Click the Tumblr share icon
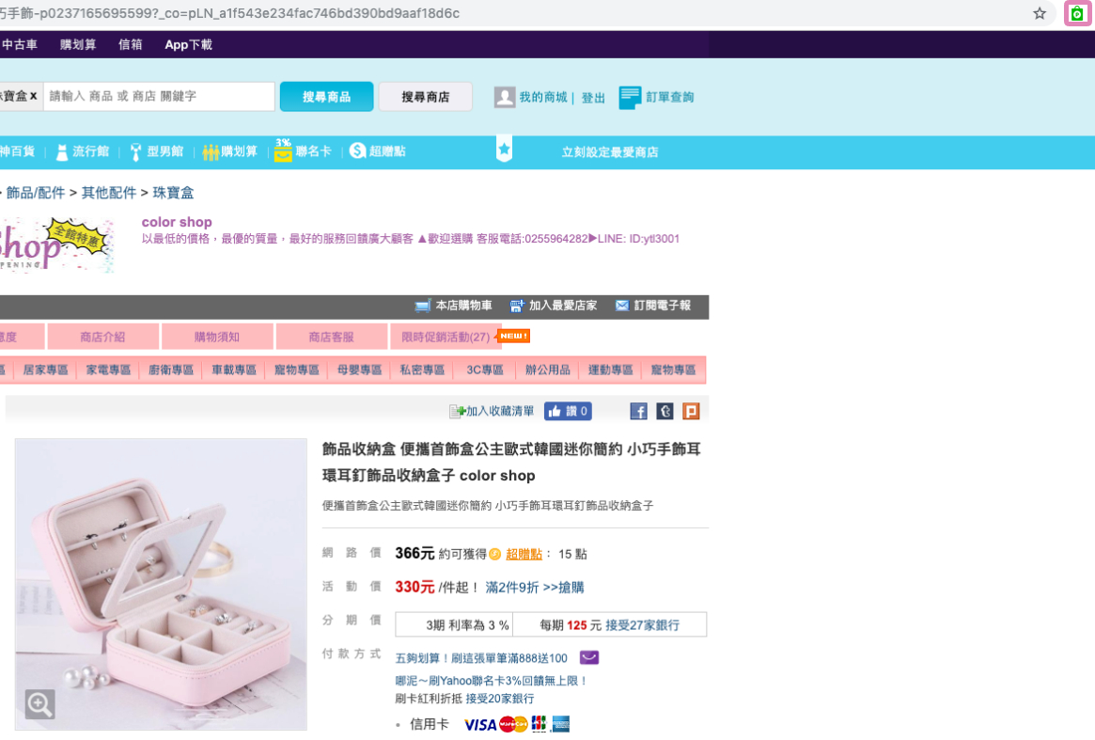This screenshot has width=1095, height=740. click(x=665, y=412)
